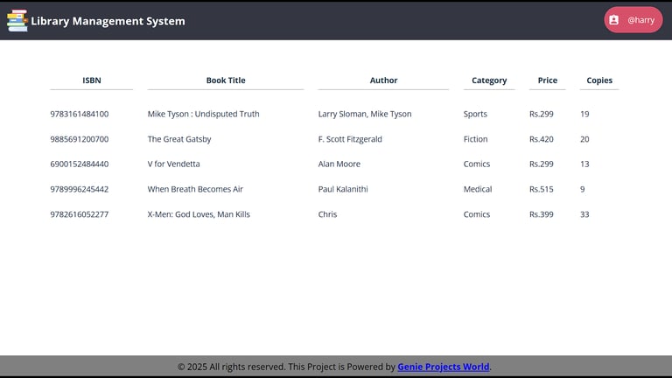
Task: Select ISBN 6900152484440
Action: tap(80, 164)
